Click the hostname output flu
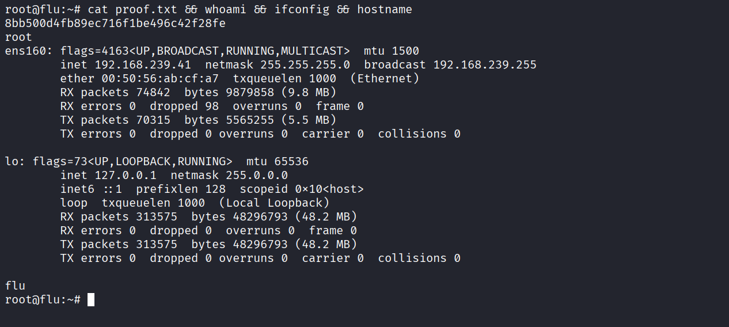The image size is (729, 327). 16,286
